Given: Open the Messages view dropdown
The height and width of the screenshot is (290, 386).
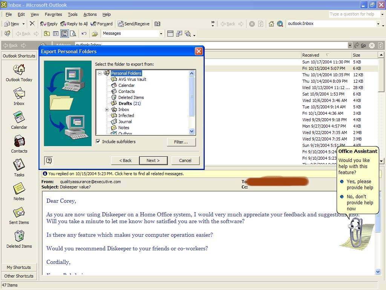Looking at the screenshot, I should pos(161,34).
